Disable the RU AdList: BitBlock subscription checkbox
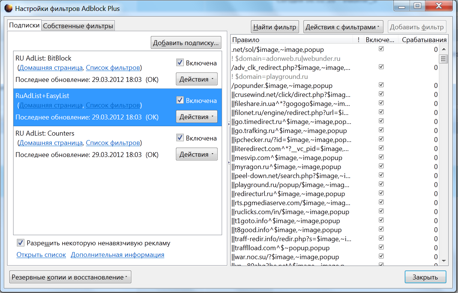This screenshot has width=458, height=293. pos(180,63)
